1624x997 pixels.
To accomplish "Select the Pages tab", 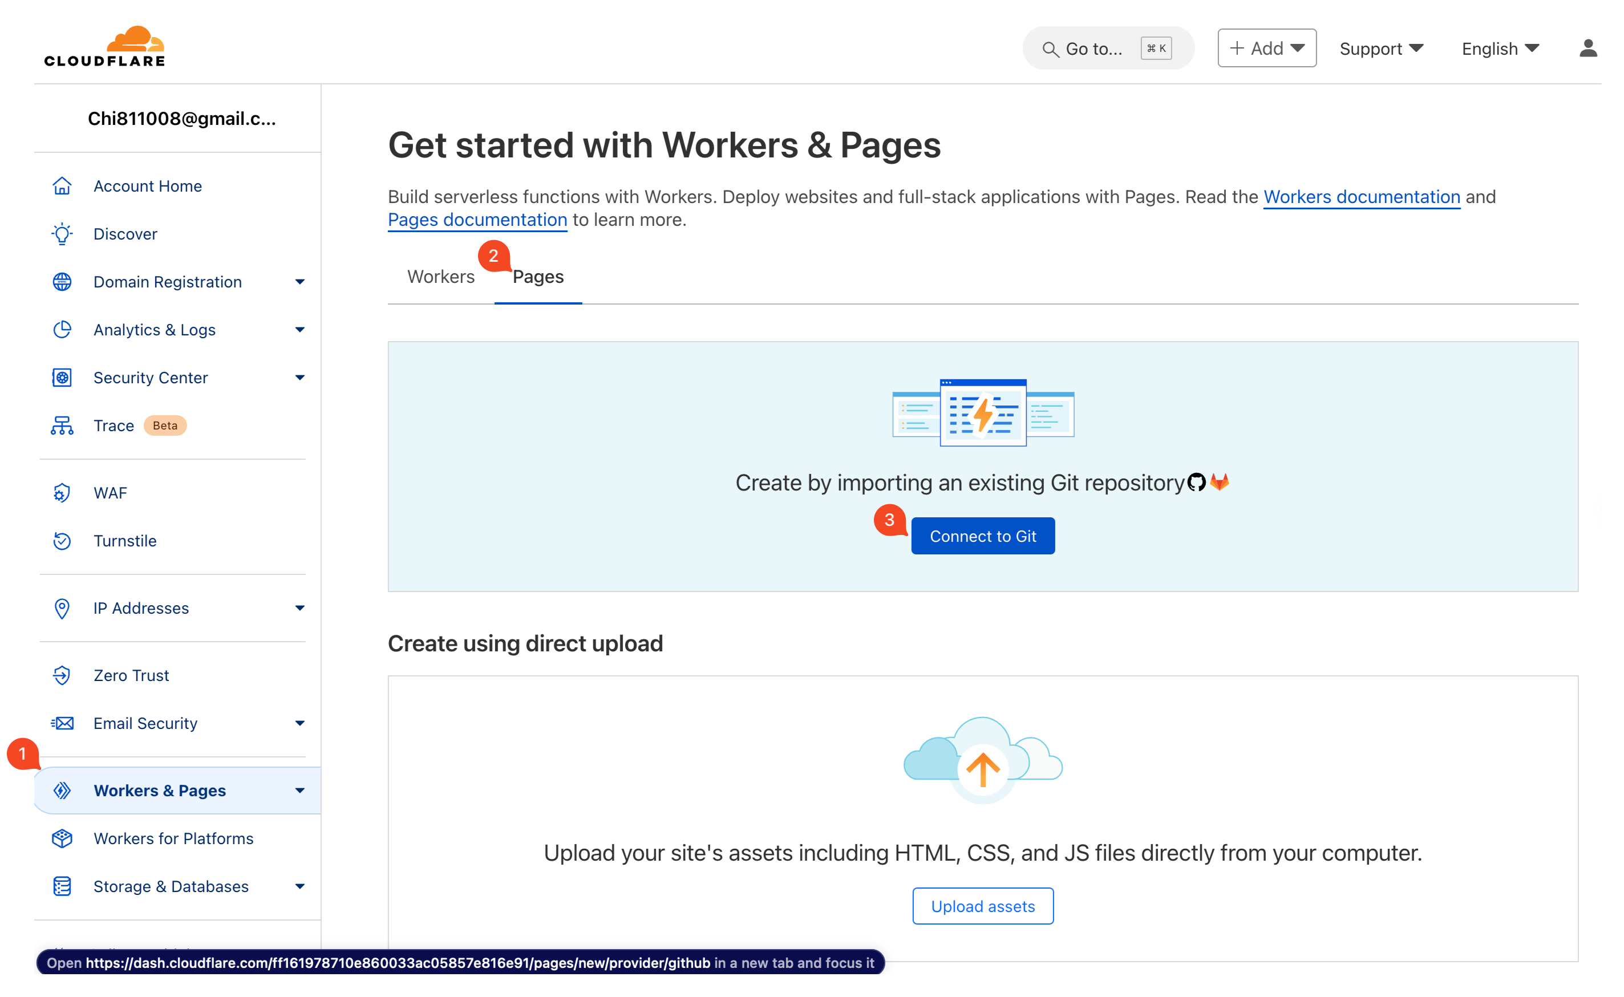I will click(538, 276).
